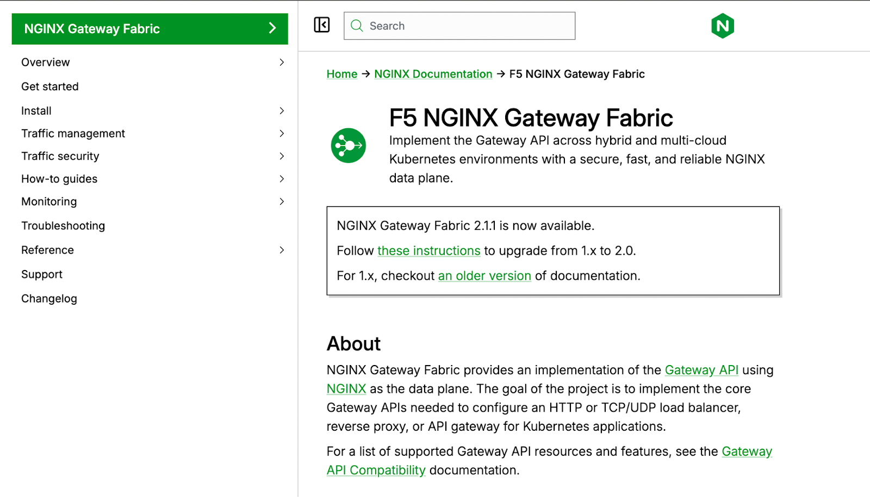Open the Troubleshooting page
The width and height of the screenshot is (870, 497).
pos(63,225)
